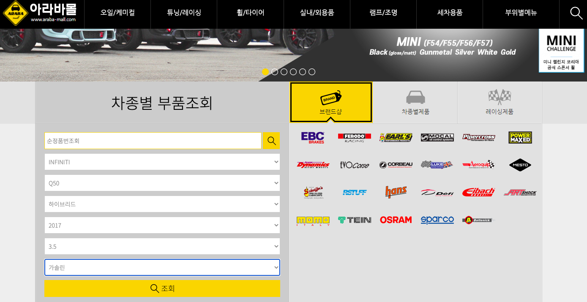The width and height of the screenshot is (587, 302).
Task: Open the Power Maxed brand logo
Action: coord(520,137)
